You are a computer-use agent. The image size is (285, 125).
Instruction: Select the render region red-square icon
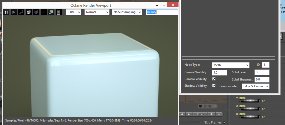point(43,12)
